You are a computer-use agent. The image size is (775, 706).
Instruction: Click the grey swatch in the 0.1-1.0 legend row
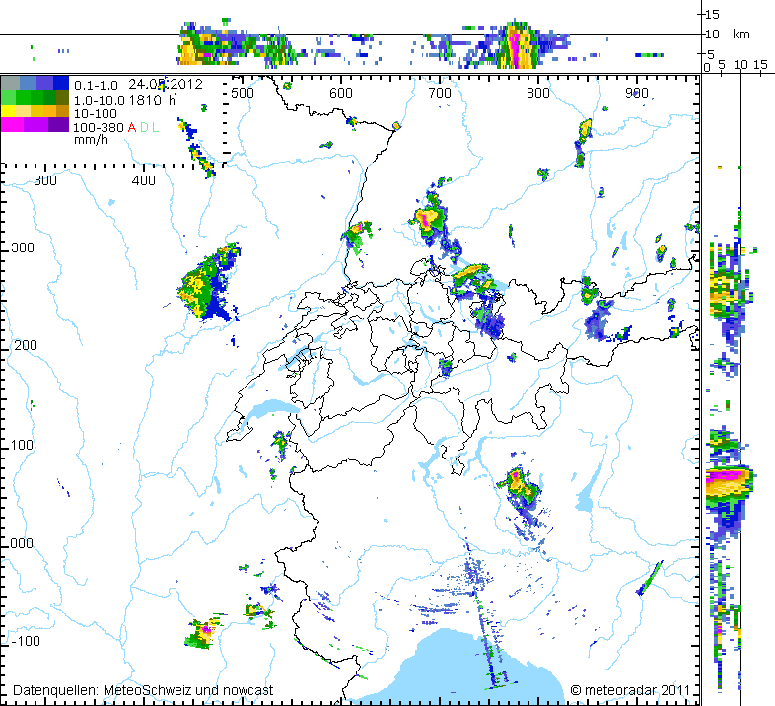tap(11, 83)
